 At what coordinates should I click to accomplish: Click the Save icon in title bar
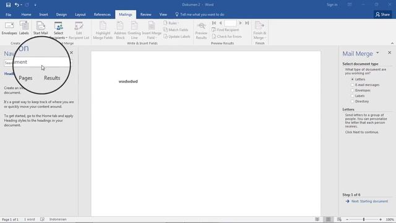pos(8,5)
